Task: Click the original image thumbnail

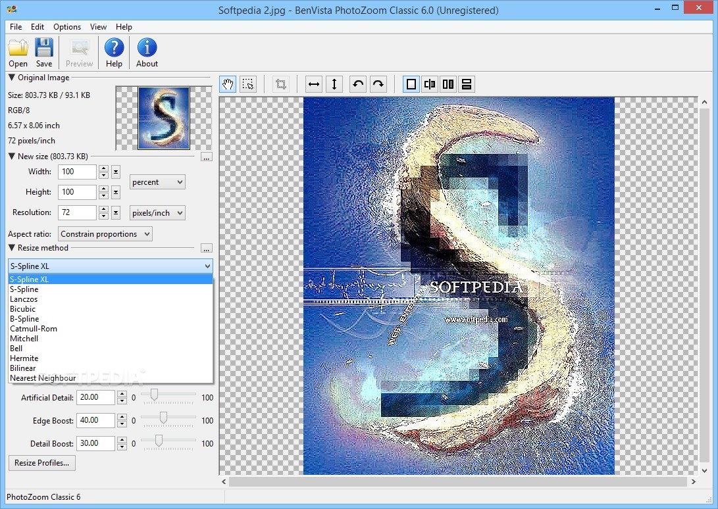Action: pos(163,118)
